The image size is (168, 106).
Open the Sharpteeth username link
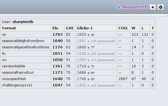(135, 7)
